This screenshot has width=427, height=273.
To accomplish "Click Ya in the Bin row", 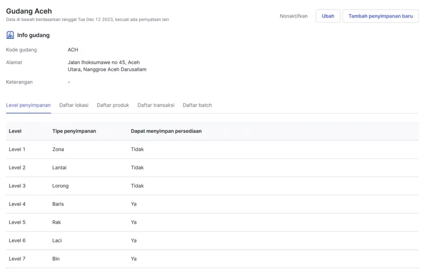I will [134, 259].
